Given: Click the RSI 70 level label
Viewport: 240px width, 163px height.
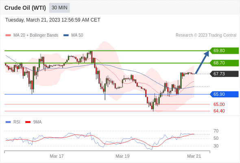Looking at the screenshot, I should [x=216, y=131].
